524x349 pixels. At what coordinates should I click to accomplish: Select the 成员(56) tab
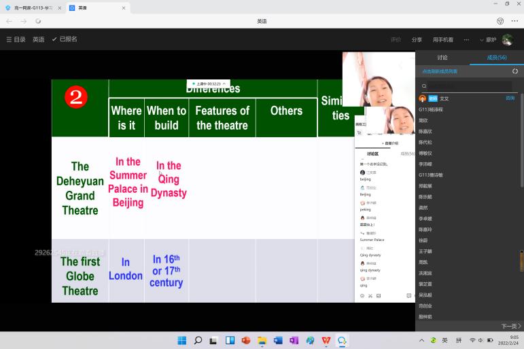(x=497, y=58)
